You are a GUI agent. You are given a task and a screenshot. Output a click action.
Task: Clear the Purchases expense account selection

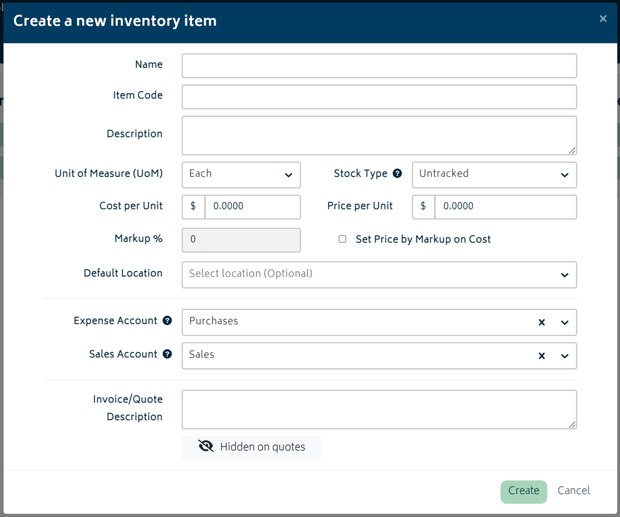coord(541,322)
